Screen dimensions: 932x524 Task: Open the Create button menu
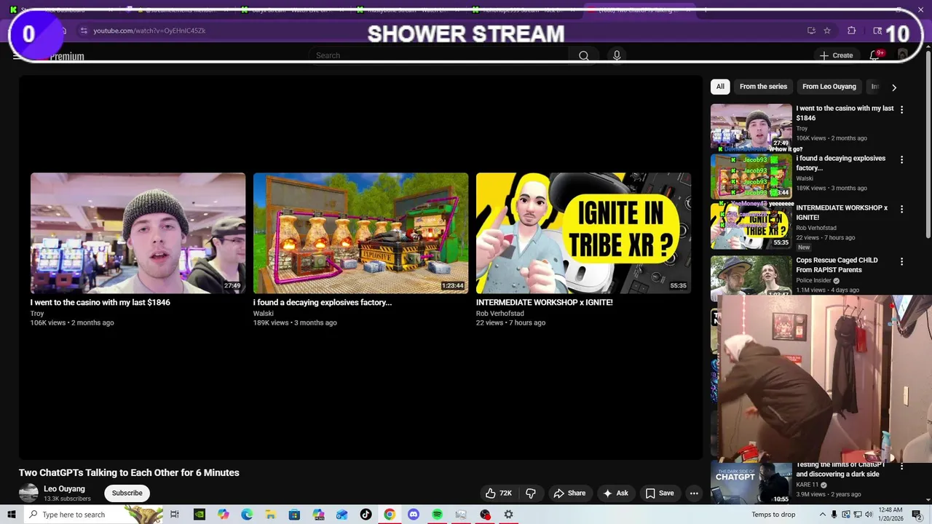click(836, 55)
